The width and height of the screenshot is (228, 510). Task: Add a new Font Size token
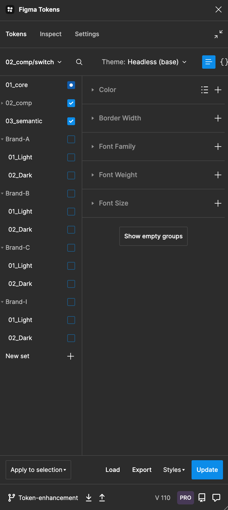(218, 203)
